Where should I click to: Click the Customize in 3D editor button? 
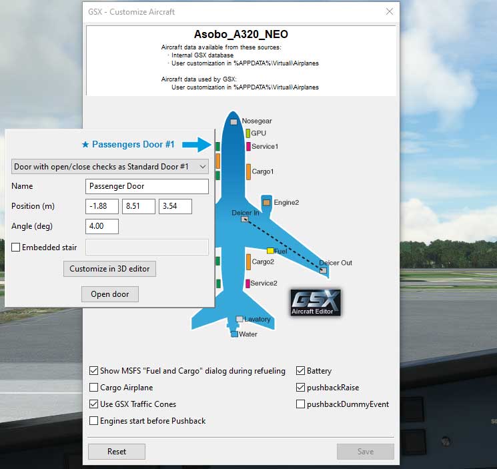point(110,269)
